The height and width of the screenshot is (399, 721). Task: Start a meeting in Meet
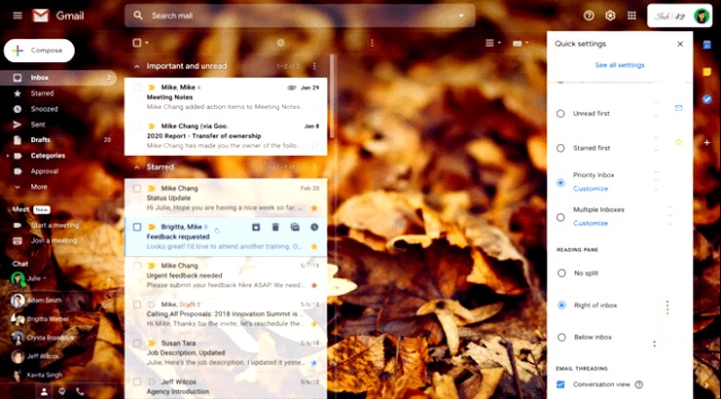55,225
